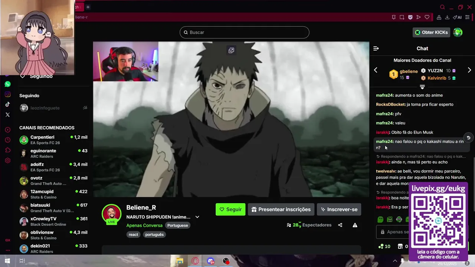475x267 pixels.
Task: Add a new browser tab
Action: tap(88, 7)
